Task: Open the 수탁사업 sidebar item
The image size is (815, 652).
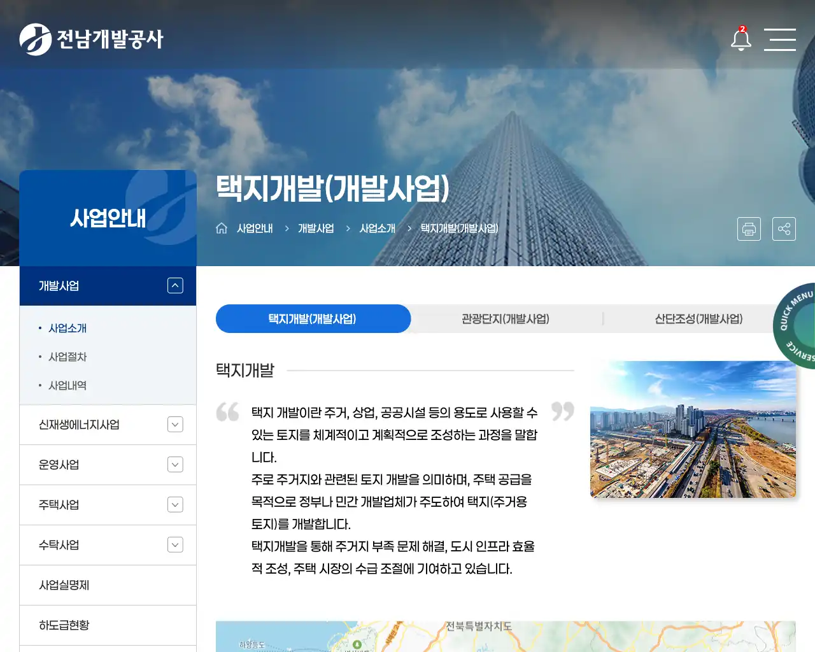Action: 59,545
